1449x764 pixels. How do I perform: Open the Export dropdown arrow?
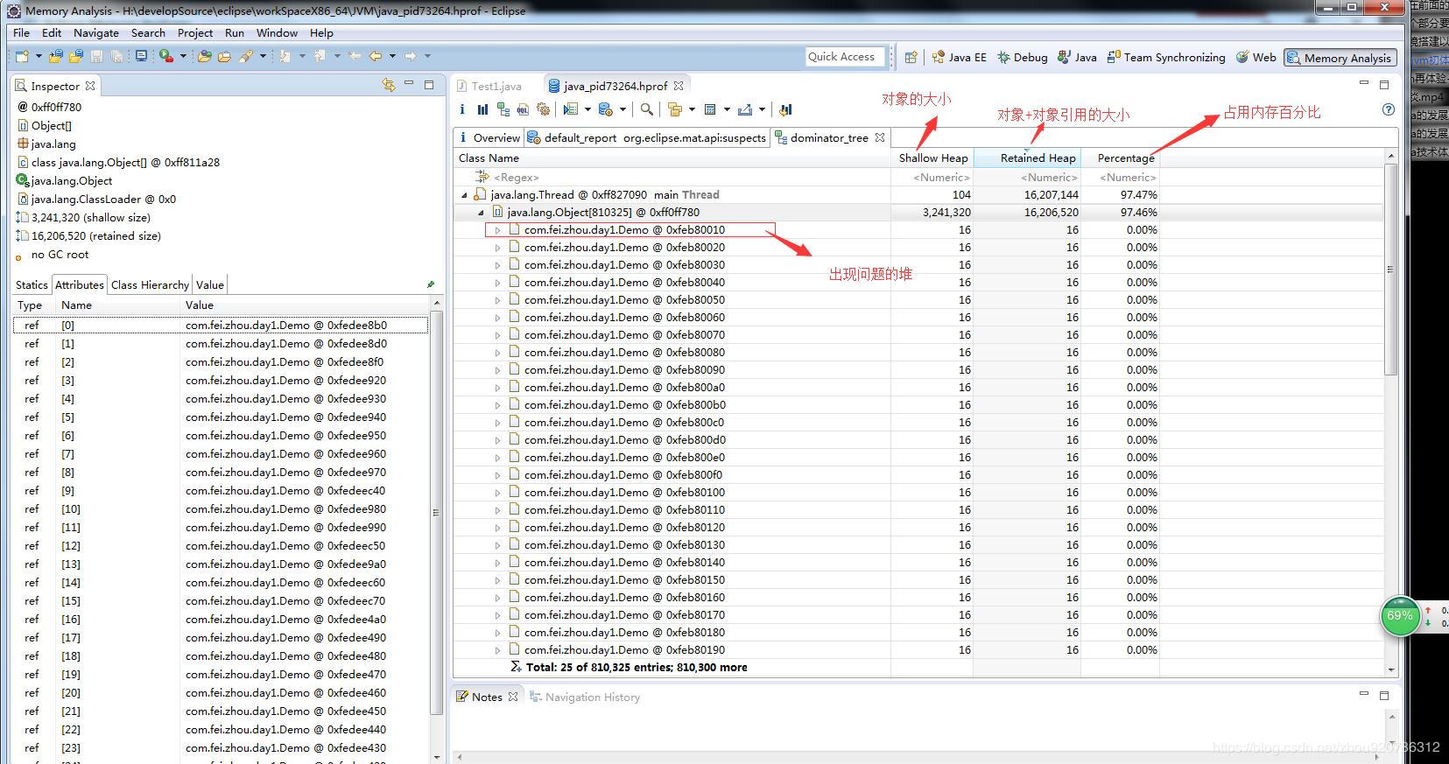(x=762, y=109)
